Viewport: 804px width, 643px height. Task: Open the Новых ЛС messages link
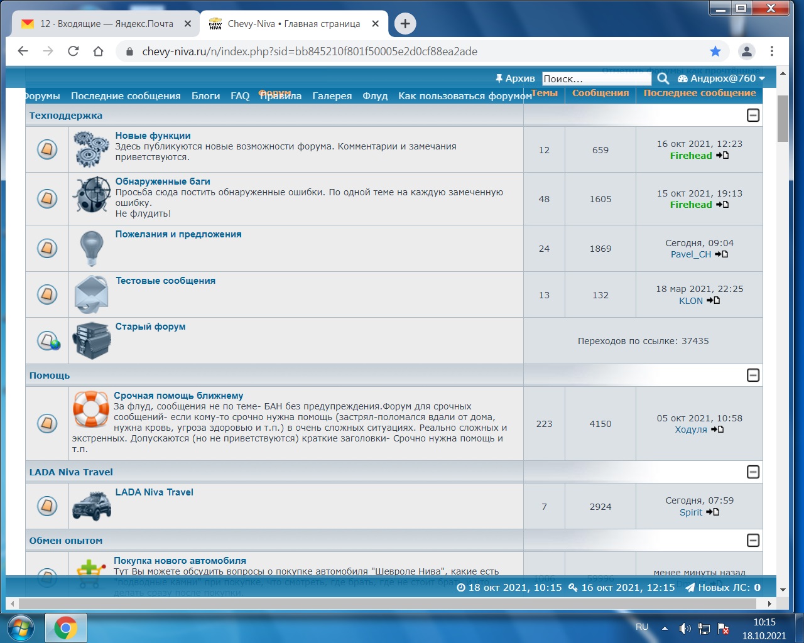coord(723,588)
